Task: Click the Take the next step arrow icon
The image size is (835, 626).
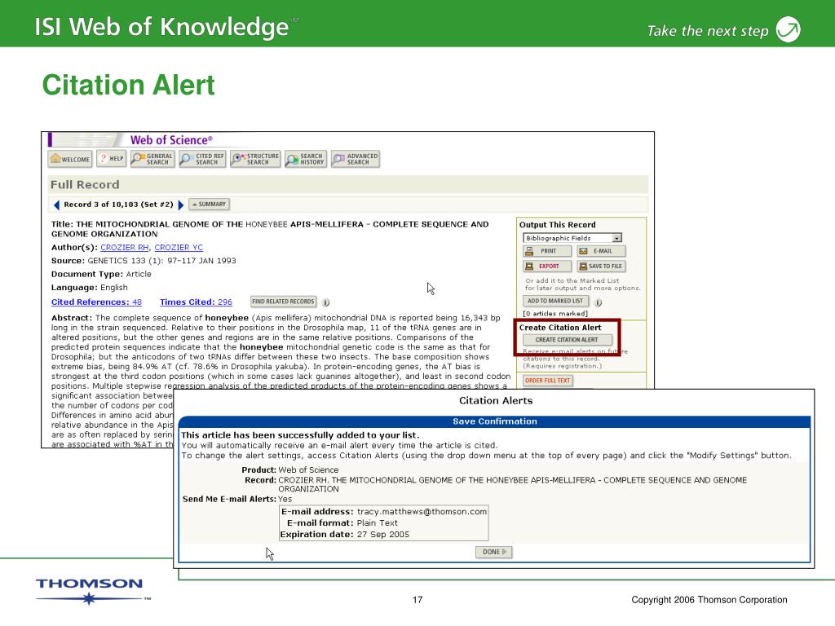Action: point(789,29)
